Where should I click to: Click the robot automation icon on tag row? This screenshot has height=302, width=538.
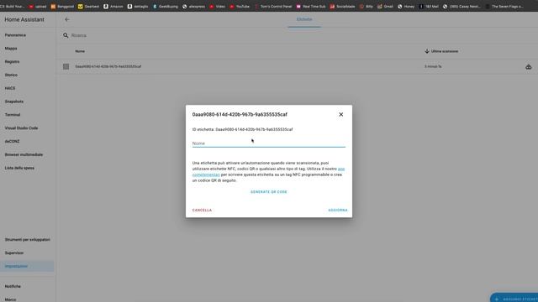[x=529, y=66]
